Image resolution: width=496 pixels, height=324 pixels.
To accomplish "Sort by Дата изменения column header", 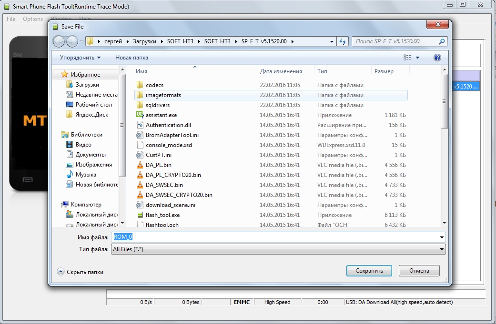I will 285,71.
